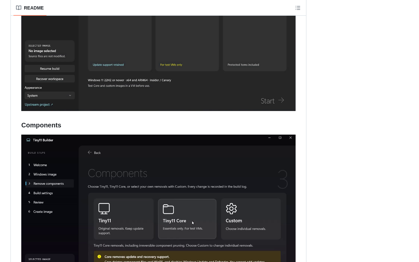The image size is (419, 262).
Task: Click the "No image selected" text
Action: tap(42, 51)
